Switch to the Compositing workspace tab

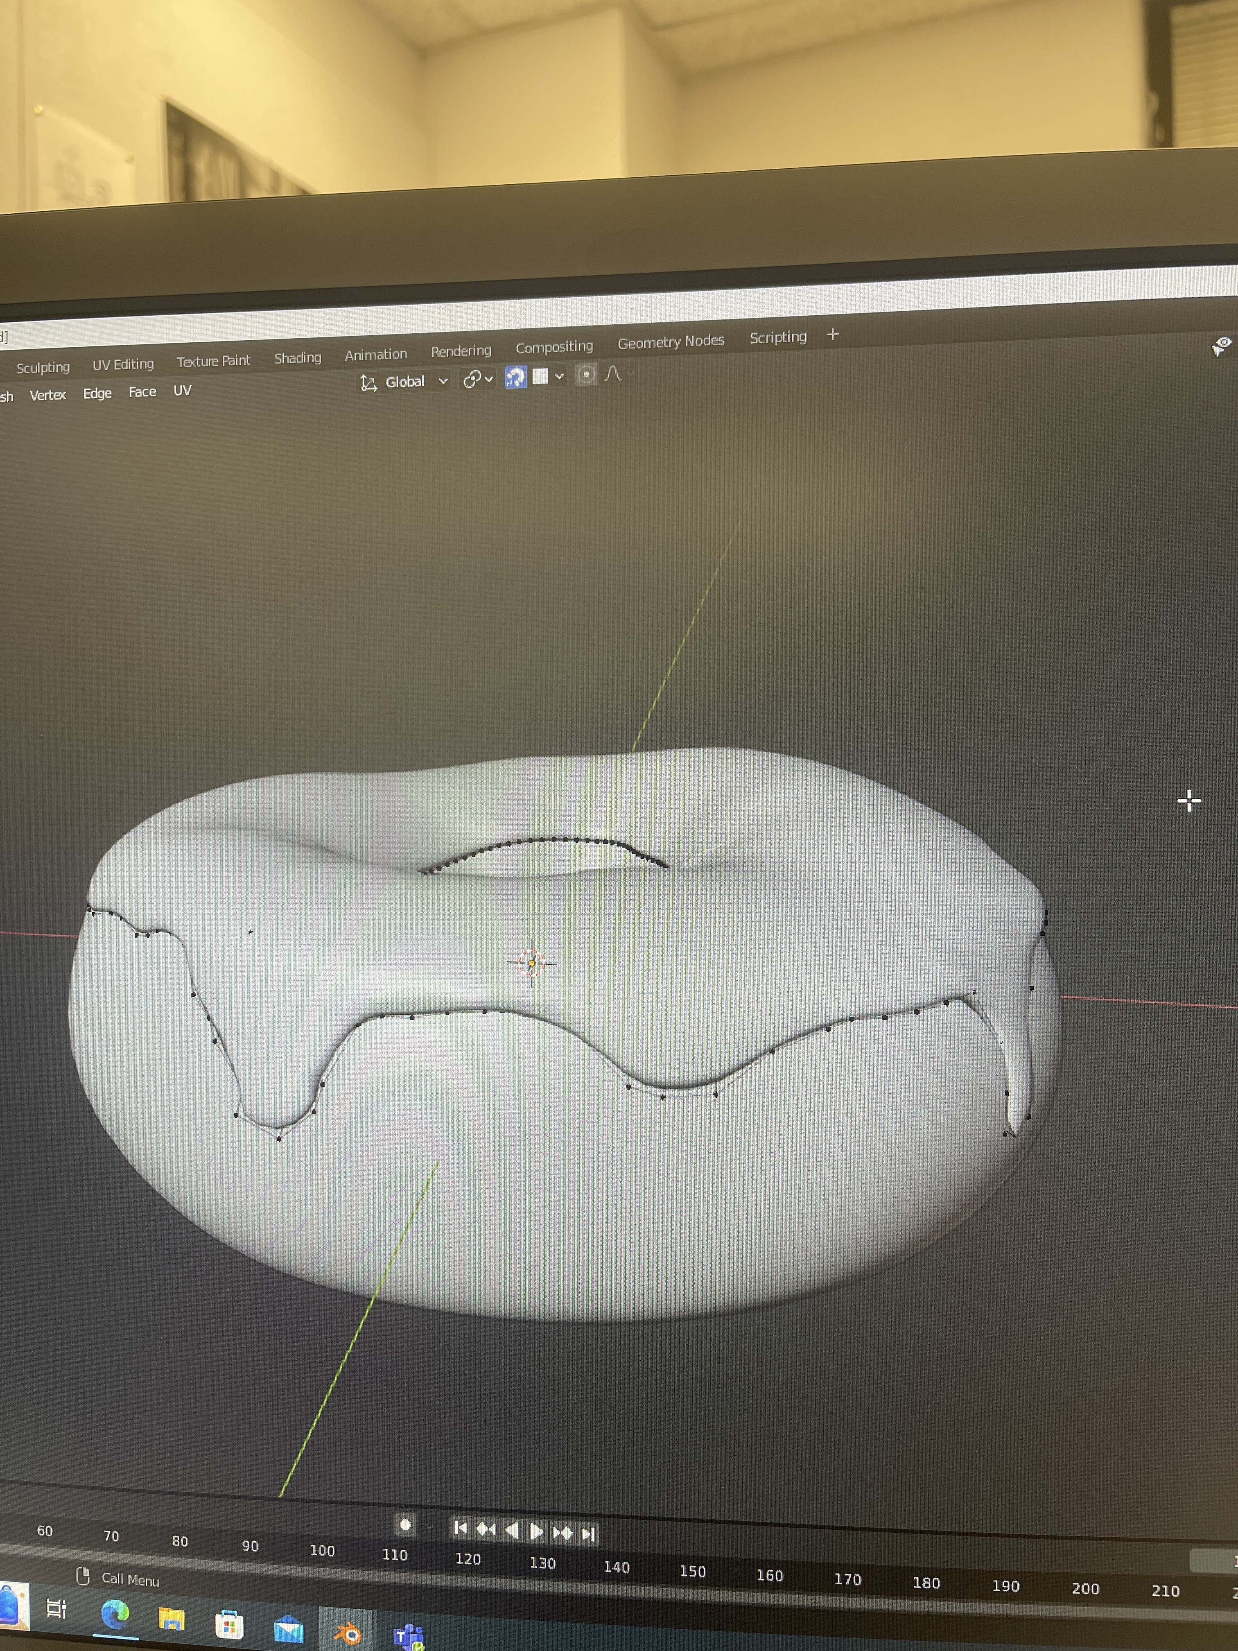(554, 347)
